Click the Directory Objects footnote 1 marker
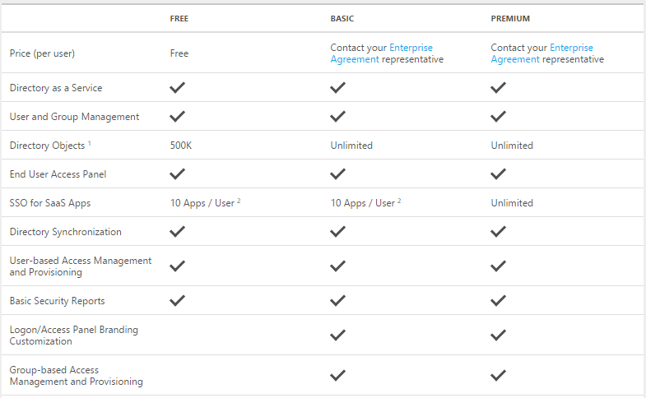The width and height of the screenshot is (646, 398). pyautogui.click(x=90, y=143)
